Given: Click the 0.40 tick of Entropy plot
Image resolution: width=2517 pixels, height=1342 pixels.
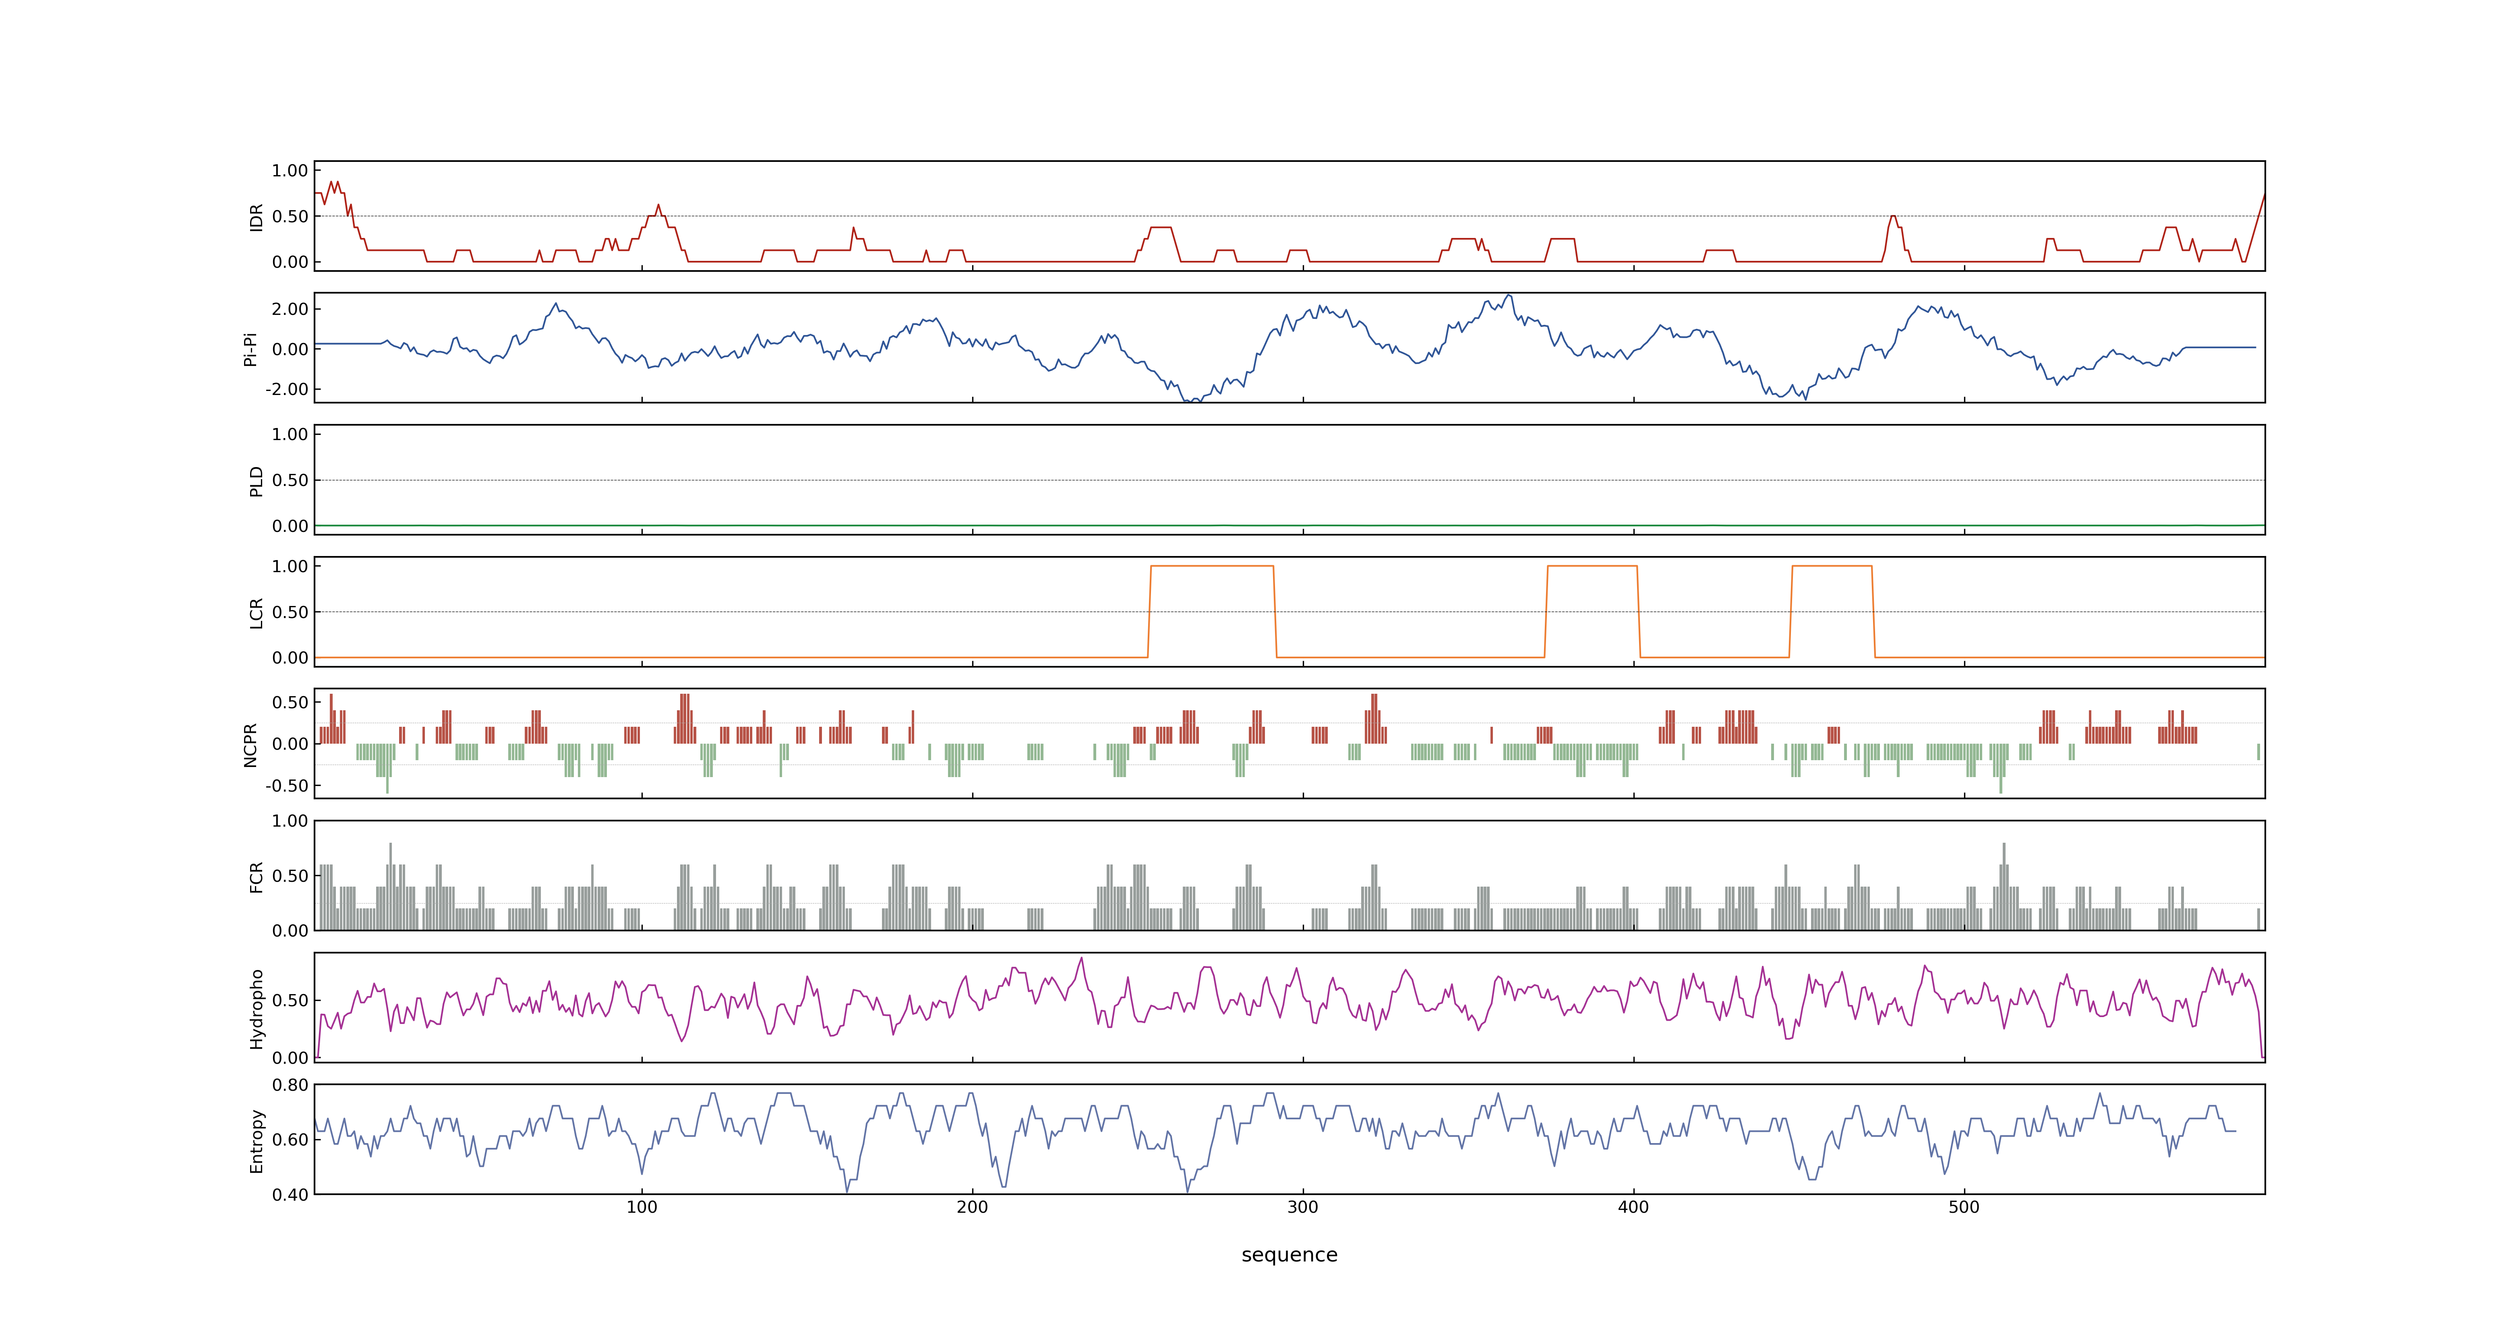Looking at the screenshot, I should [290, 1195].
